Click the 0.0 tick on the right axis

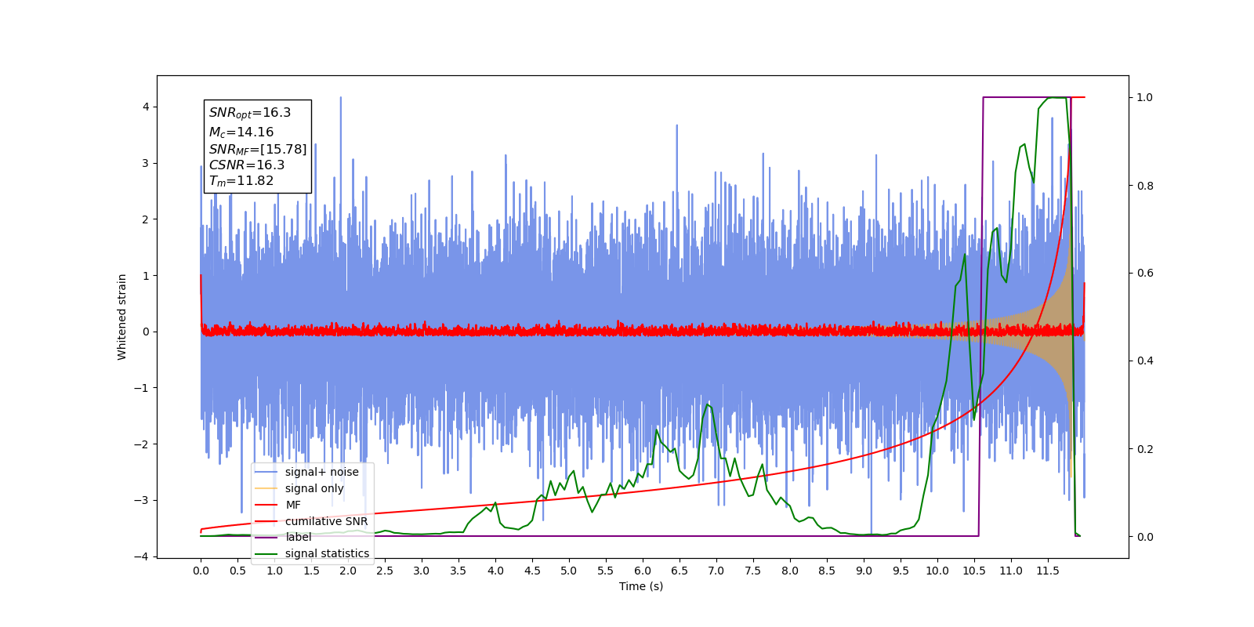pos(1145,537)
